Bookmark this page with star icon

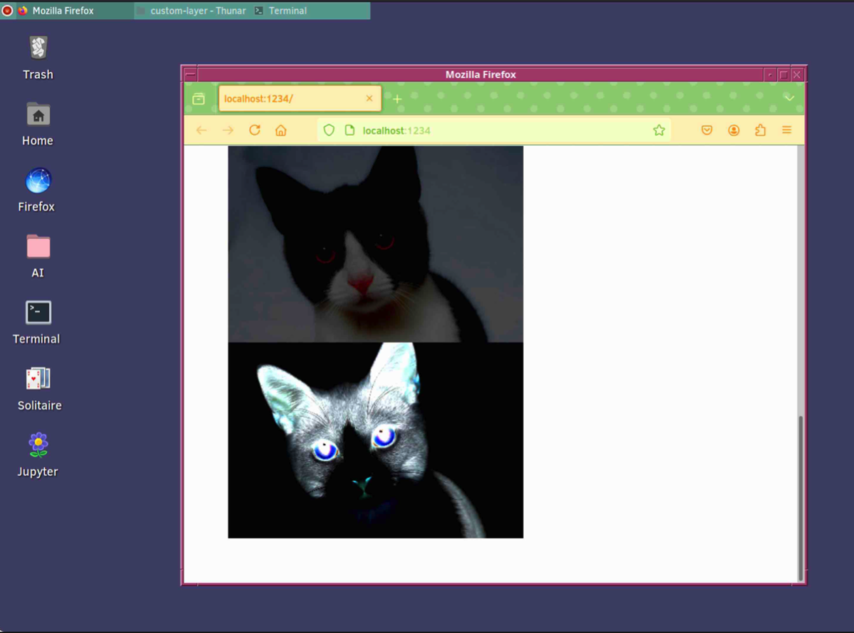tap(658, 130)
